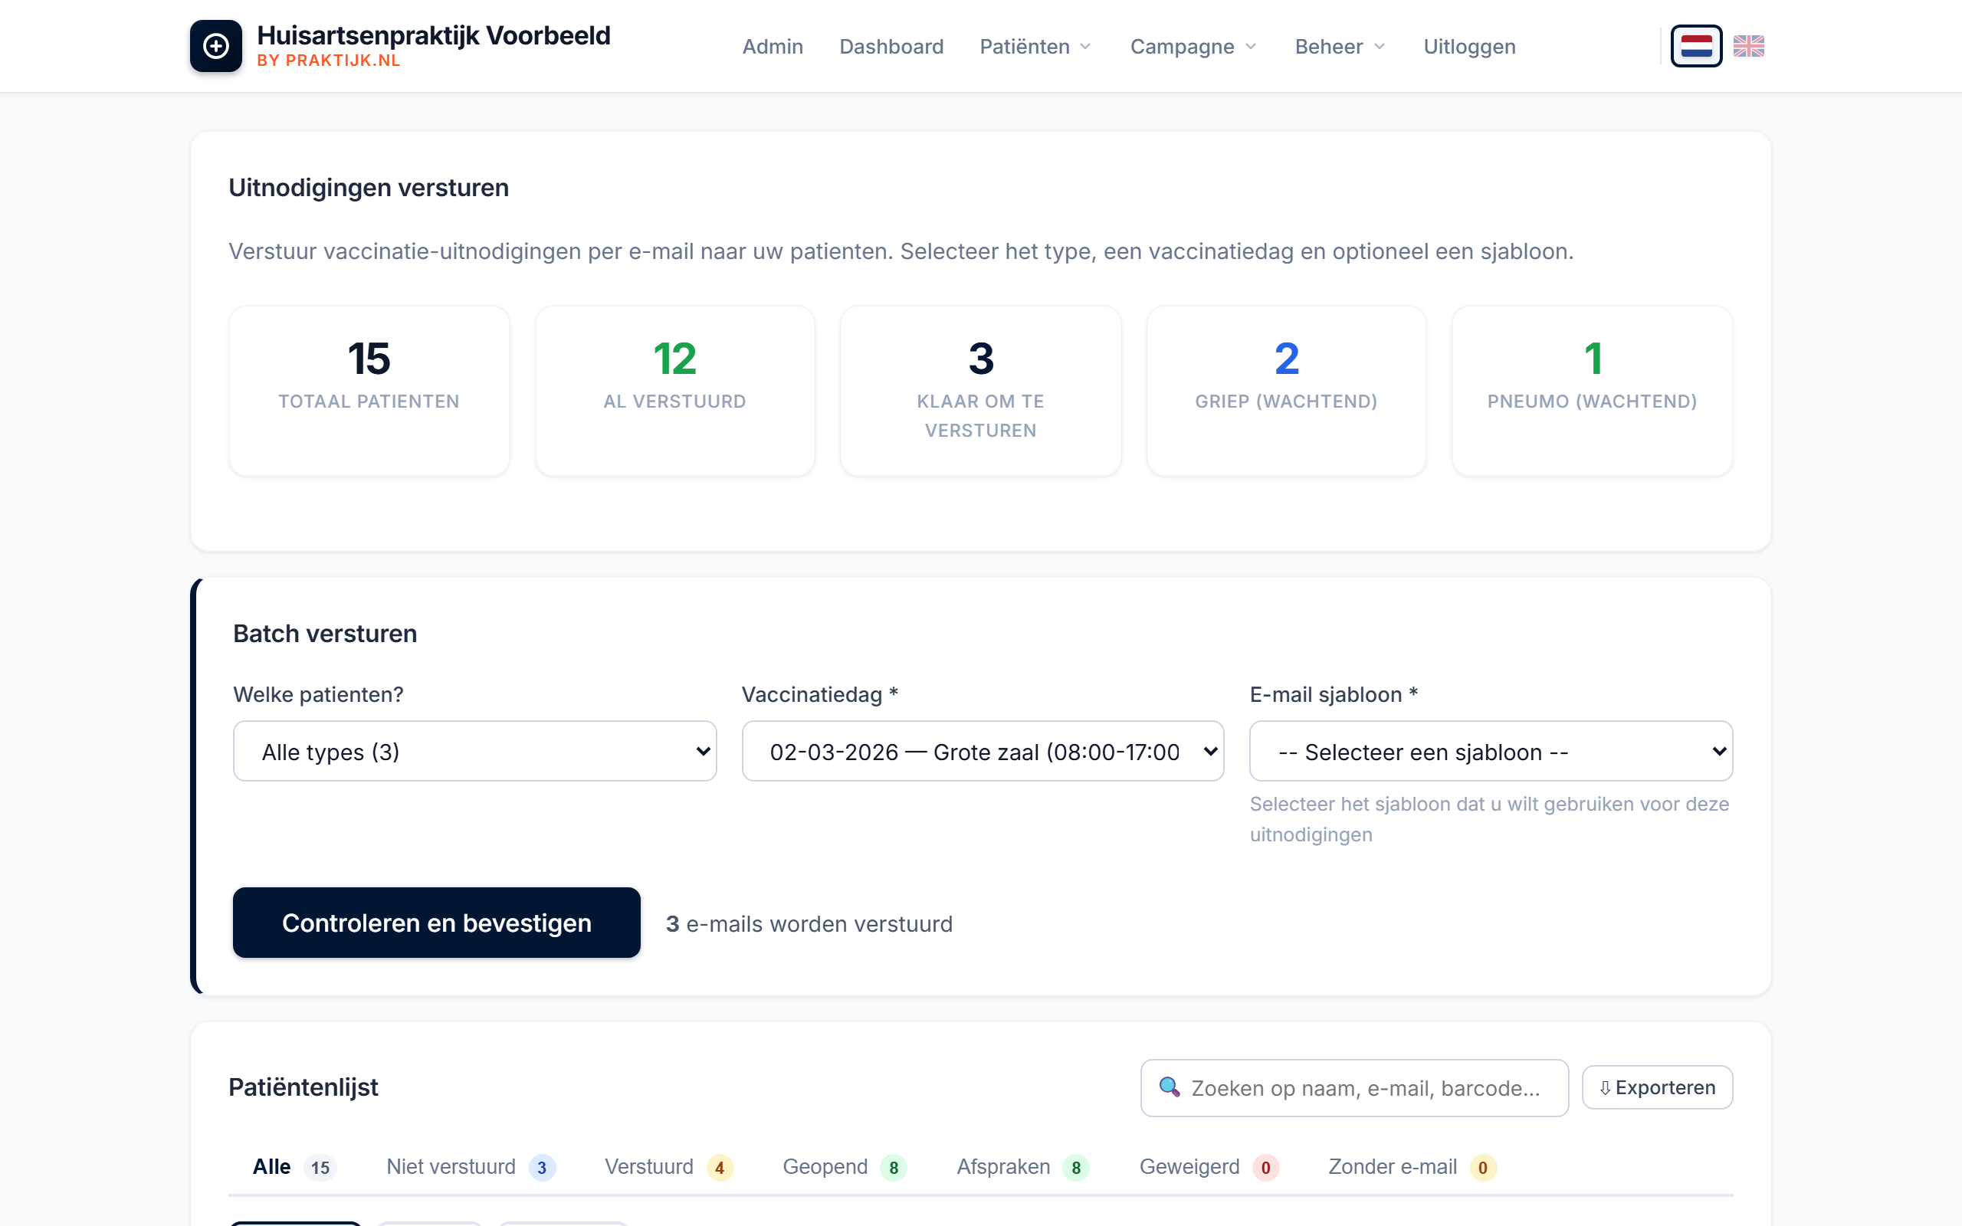This screenshot has width=1962, height=1226.
Task: Open the Vaccinatiedag dropdown
Action: click(982, 752)
